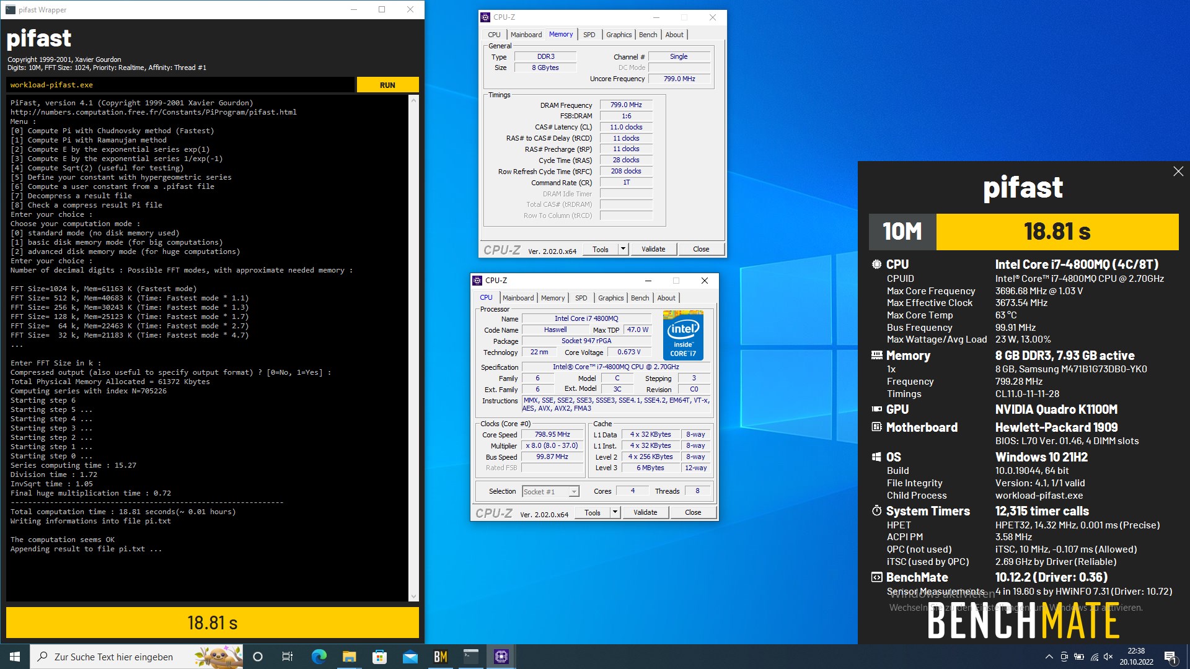
Task: Switch to BenchMate BM taskbar icon
Action: (x=441, y=657)
